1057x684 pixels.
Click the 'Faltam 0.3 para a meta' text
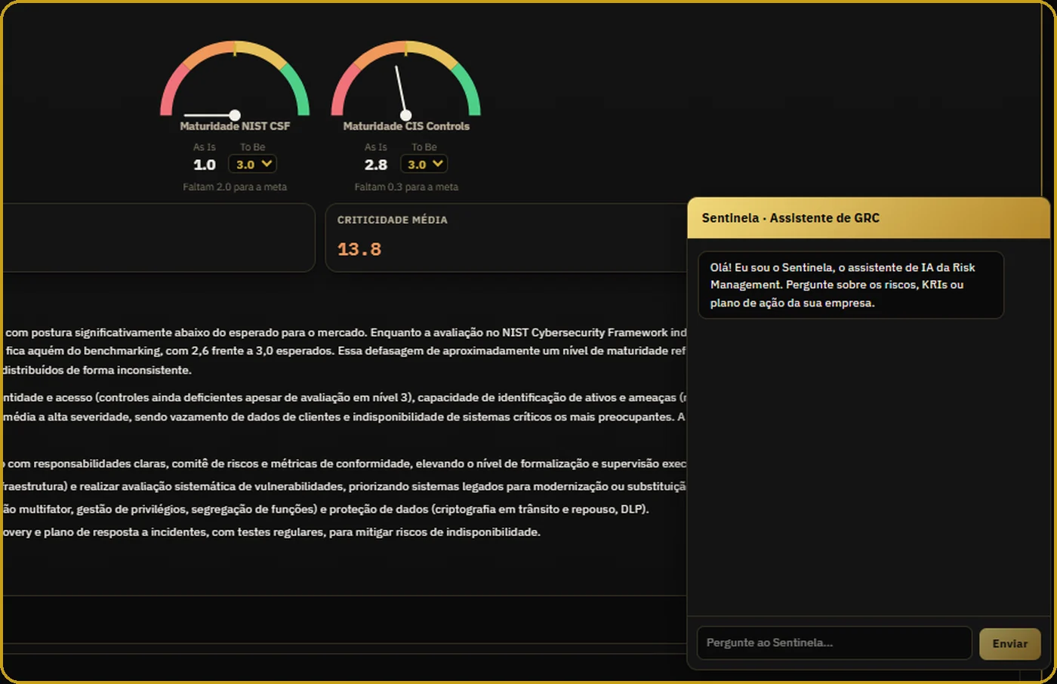pyautogui.click(x=406, y=187)
